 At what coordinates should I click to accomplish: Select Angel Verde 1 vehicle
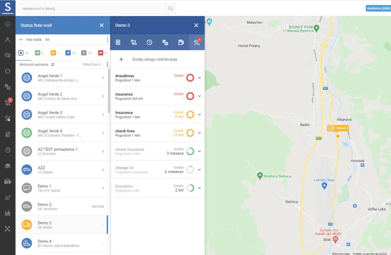click(x=62, y=78)
